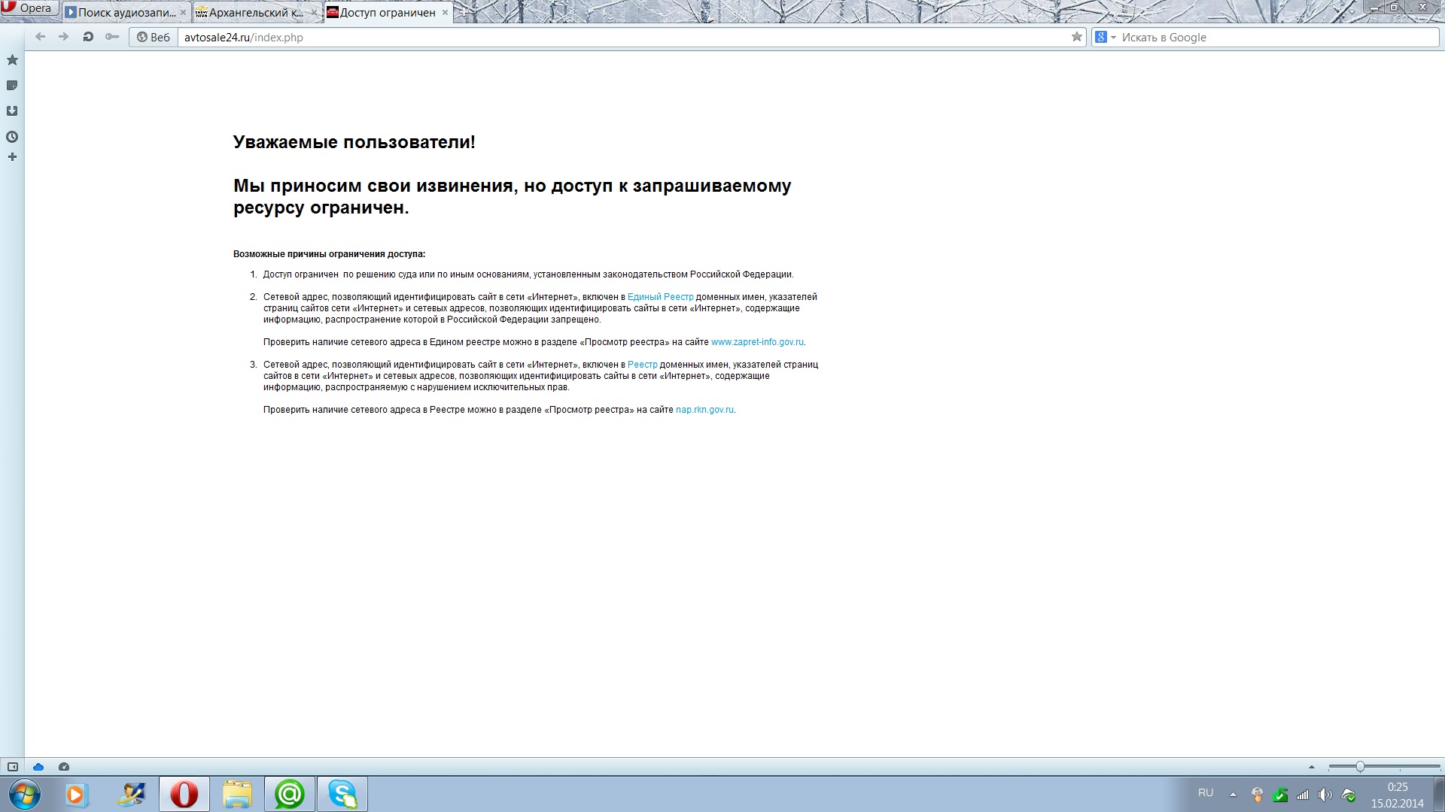Open the Google search engine dropdown

1105,37
